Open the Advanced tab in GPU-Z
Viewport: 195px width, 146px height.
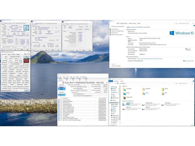(13, 54)
